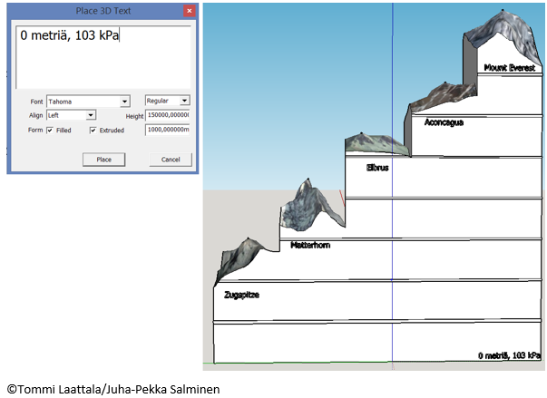
Task: Click the Place button
Action: click(x=103, y=160)
